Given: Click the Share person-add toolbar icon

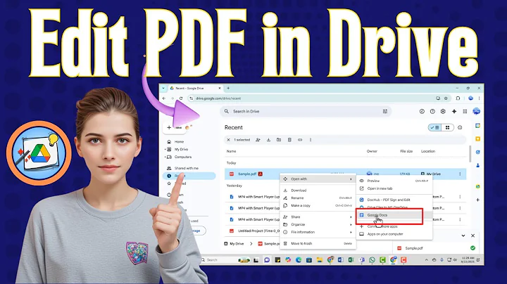Looking at the screenshot, I should (258, 140).
